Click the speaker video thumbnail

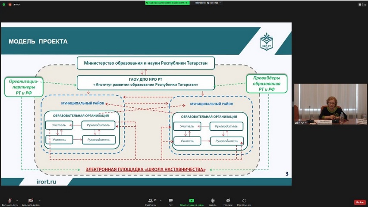[330, 104]
